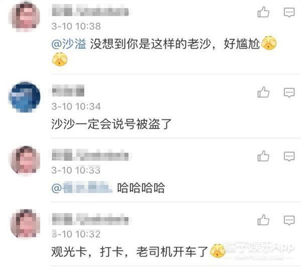301x267 pixels.
Task: Like the comment posted at 10:38
Action: pyautogui.click(x=263, y=12)
